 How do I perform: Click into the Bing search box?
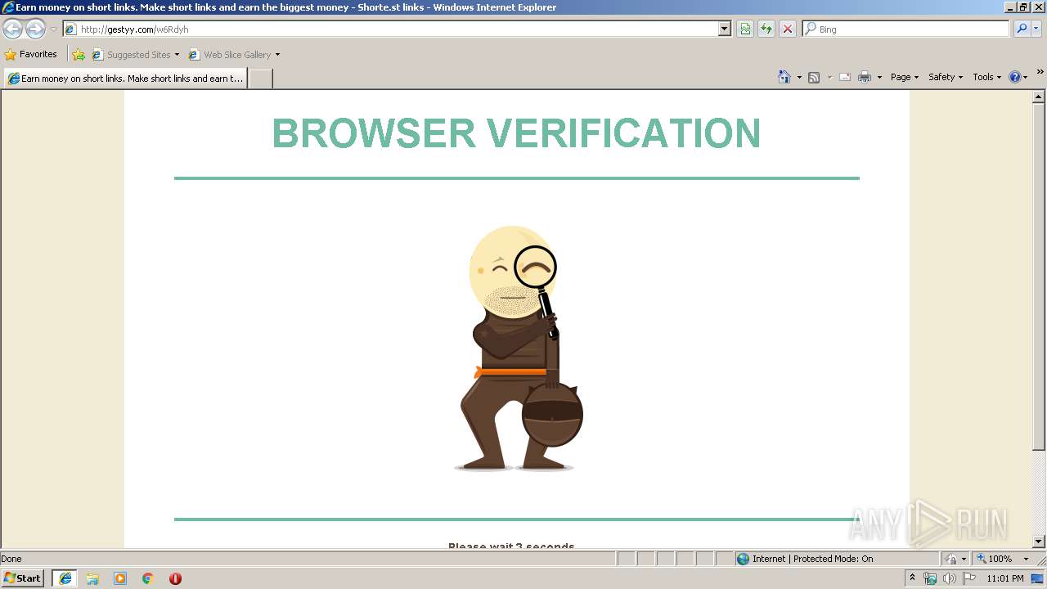(905, 29)
